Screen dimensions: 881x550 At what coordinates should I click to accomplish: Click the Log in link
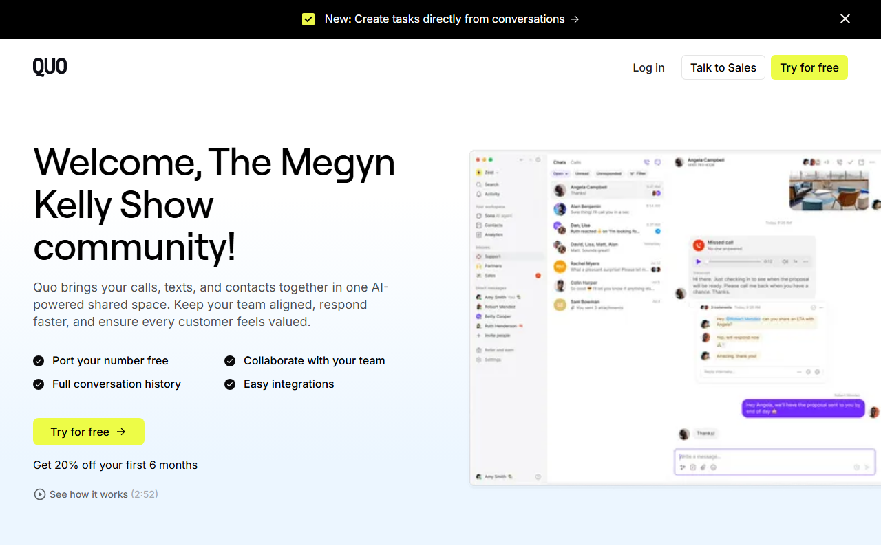[x=648, y=67]
